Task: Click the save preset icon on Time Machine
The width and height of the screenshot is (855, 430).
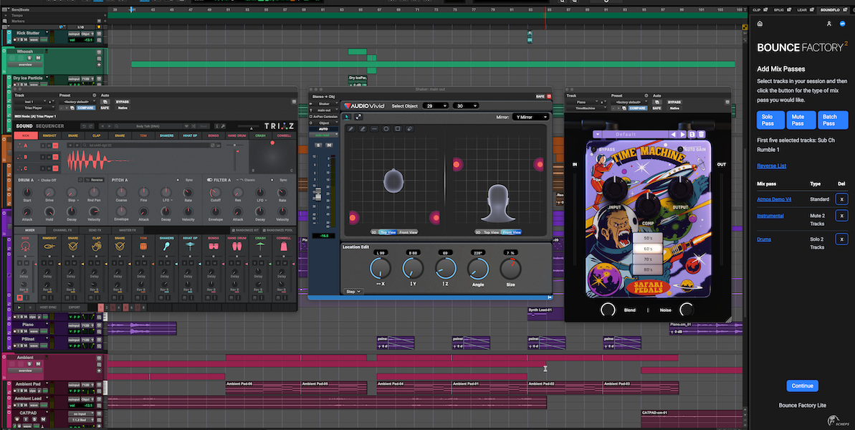Action: pyautogui.click(x=692, y=134)
